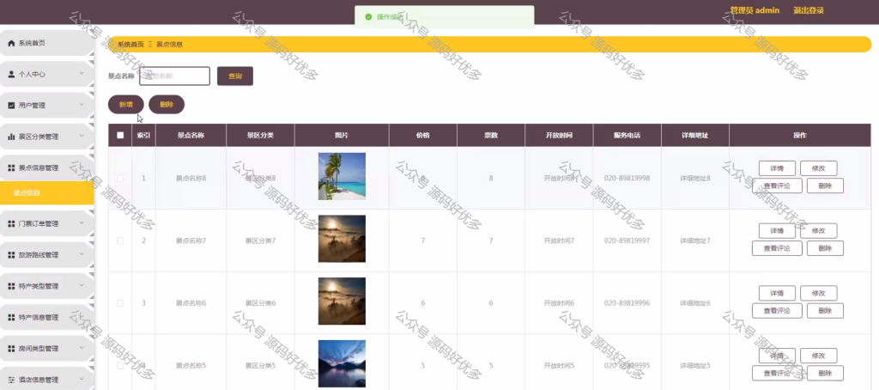Screen dimensions: 879x390
Task: Click the grid icon beside 门票订单管理
Action: tap(11, 224)
